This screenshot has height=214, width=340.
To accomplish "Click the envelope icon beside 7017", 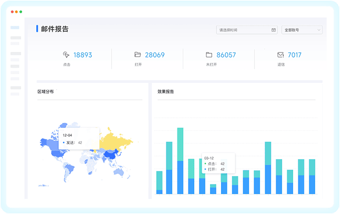I will 280,55.
